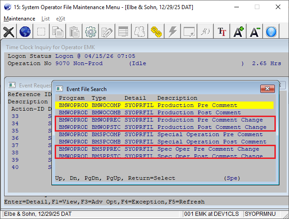Screen dimensions: 289x219
Task: Click the blue help question mark icon
Action: (x=272, y=31)
